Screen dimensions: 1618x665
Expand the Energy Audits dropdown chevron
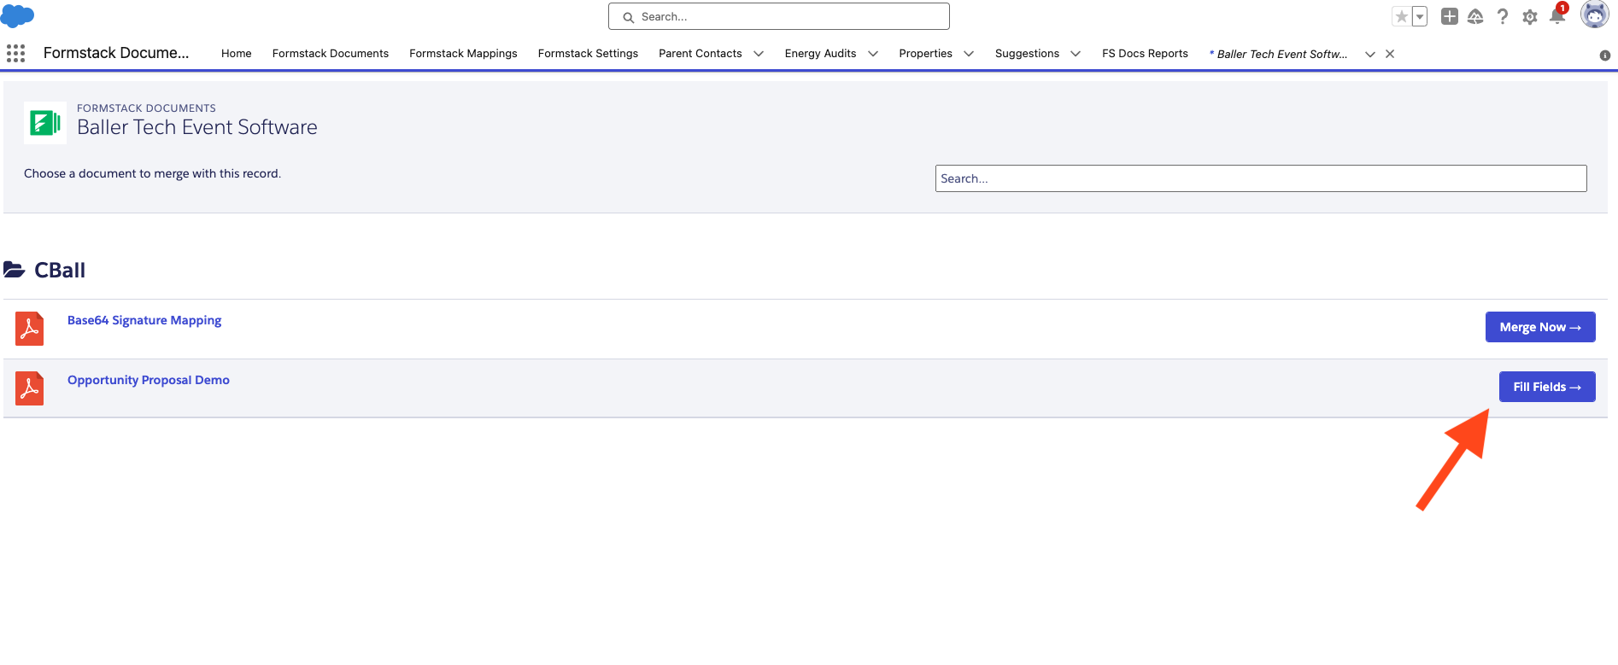(873, 54)
